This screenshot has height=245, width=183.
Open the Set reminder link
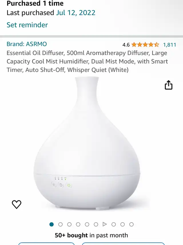pyautogui.click(x=27, y=25)
